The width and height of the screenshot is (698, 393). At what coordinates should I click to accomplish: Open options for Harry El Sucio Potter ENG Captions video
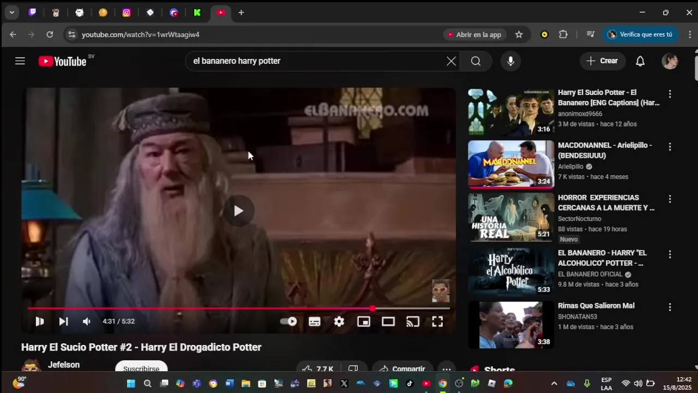[x=670, y=94]
